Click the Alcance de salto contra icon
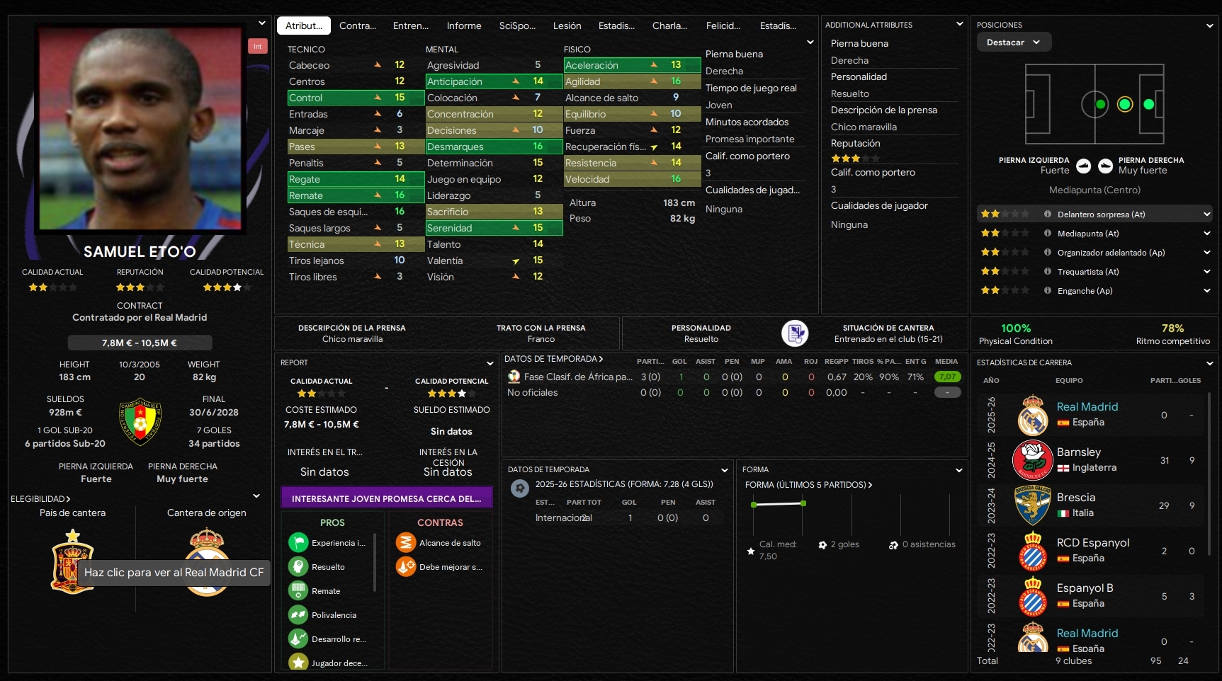1222x681 pixels. (405, 543)
